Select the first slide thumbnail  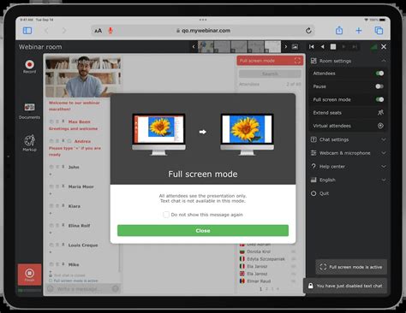[206, 47]
